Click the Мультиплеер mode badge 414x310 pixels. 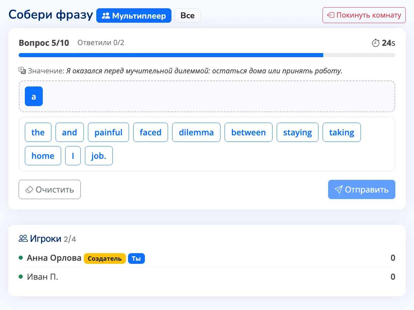point(134,15)
